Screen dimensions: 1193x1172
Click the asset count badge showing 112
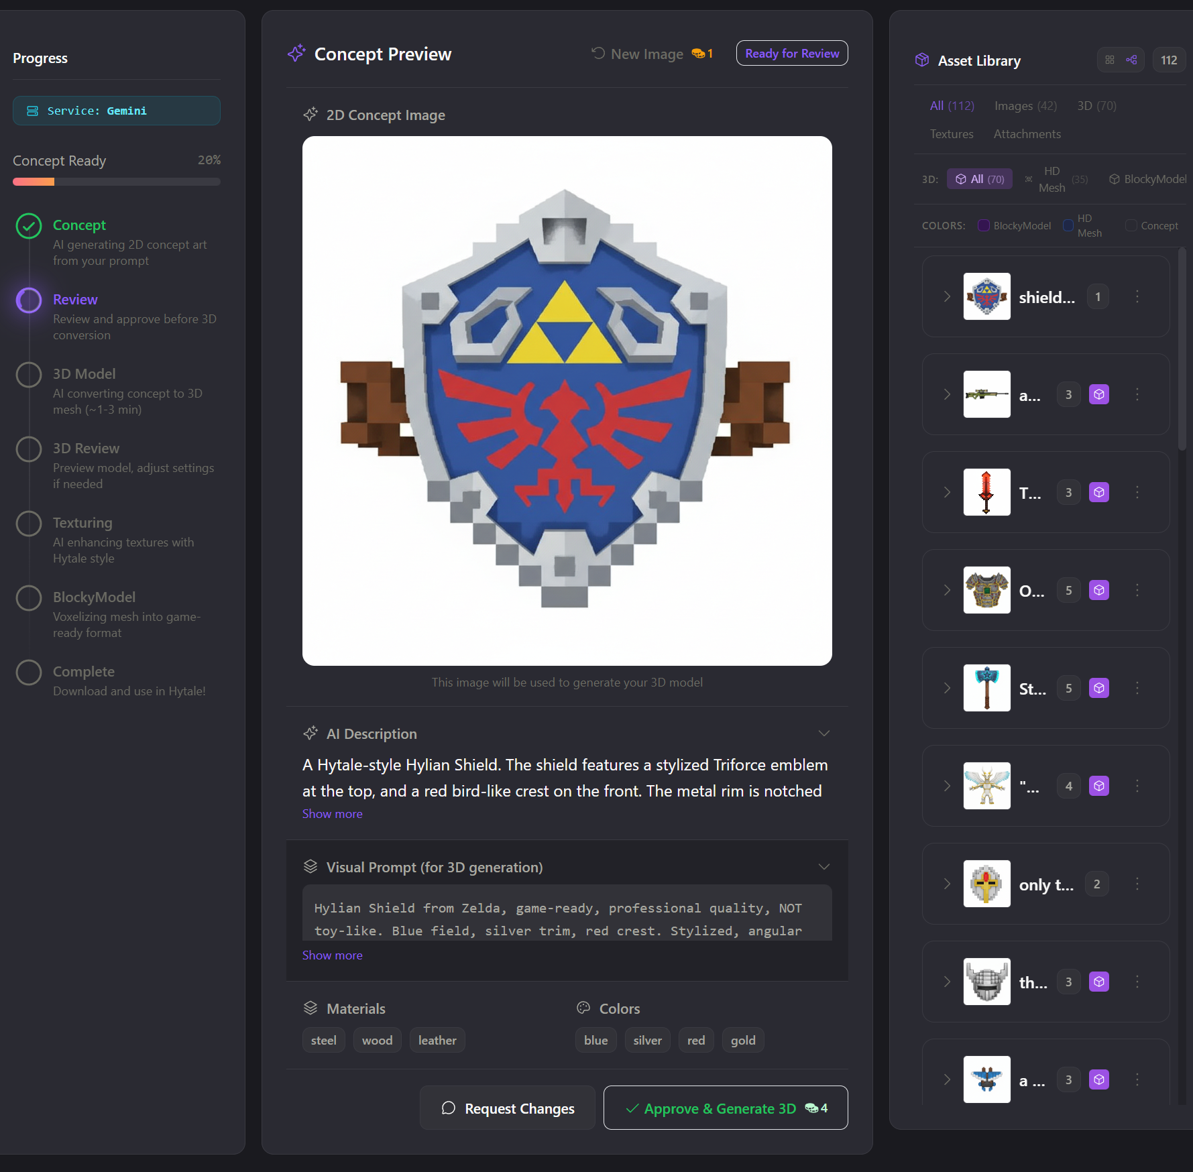pos(1169,60)
